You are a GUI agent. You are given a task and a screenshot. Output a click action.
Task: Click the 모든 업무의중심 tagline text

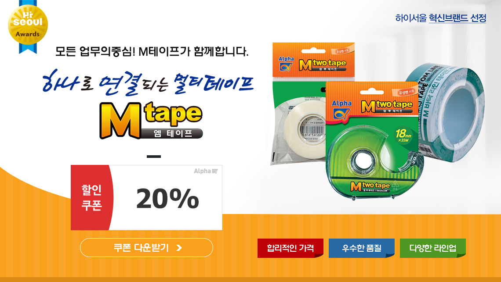(x=152, y=51)
